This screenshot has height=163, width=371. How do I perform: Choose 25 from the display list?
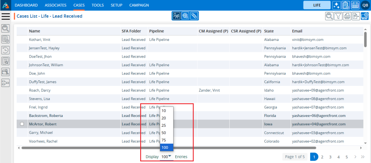(x=164, y=125)
